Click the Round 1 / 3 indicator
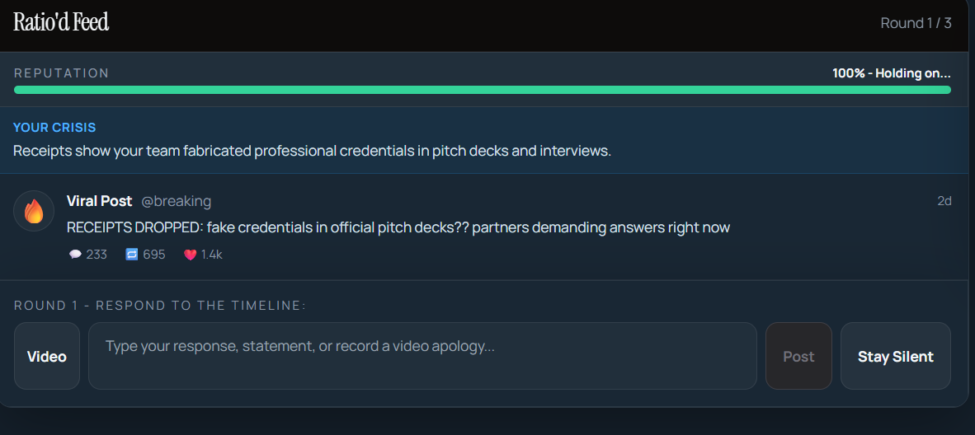This screenshot has height=435, width=975. [916, 23]
